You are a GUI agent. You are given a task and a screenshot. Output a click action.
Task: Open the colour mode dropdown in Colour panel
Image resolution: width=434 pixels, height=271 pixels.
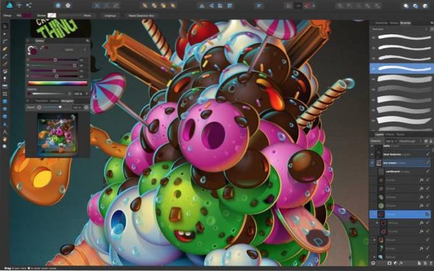[75, 50]
